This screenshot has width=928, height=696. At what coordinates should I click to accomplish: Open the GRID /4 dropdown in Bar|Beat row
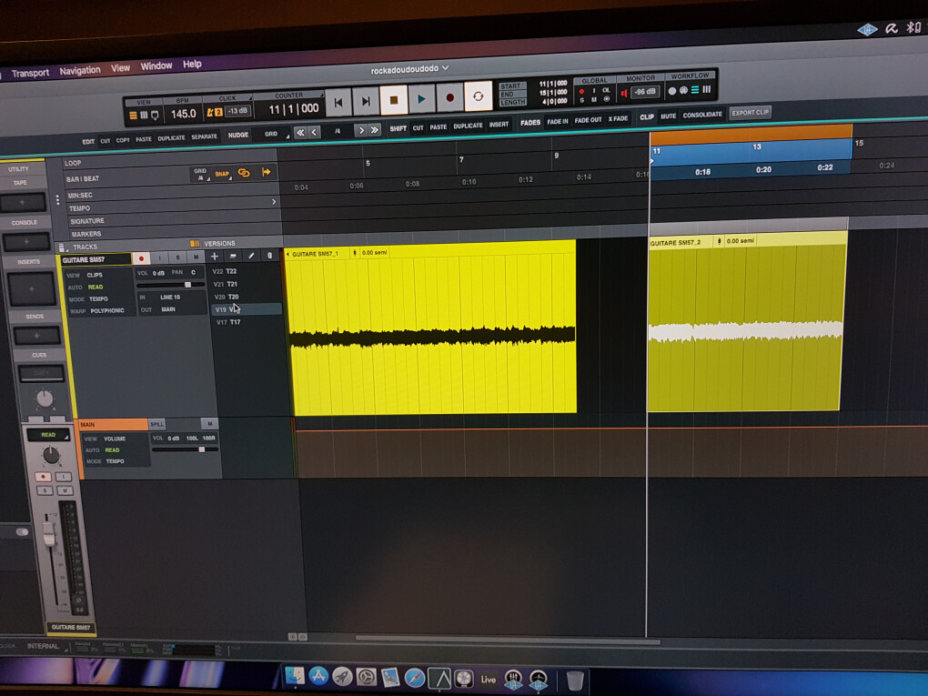coord(201,175)
